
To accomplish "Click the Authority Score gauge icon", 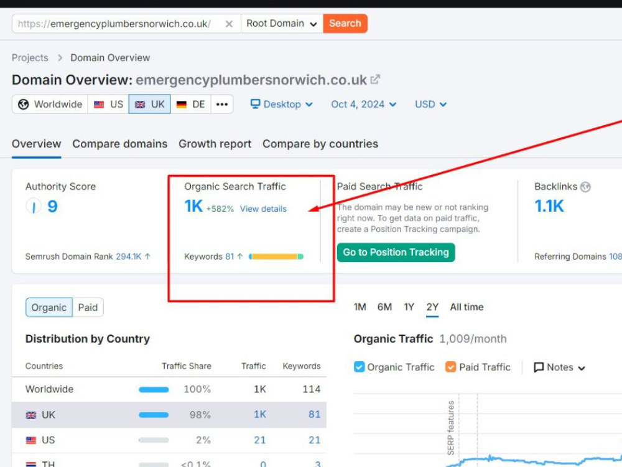I will point(34,207).
